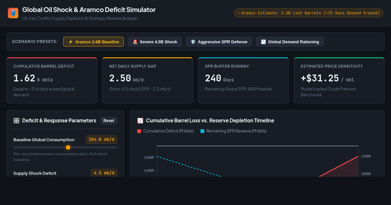The image size is (391, 205).
Task: Click the oil barrel app logo icon
Action: [x=13, y=13]
